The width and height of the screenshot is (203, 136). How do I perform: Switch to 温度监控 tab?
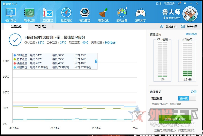(x=16, y=27)
